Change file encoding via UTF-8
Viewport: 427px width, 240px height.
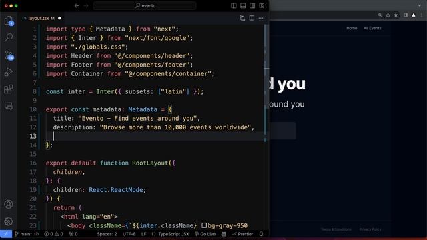pyautogui.click(x=129, y=234)
